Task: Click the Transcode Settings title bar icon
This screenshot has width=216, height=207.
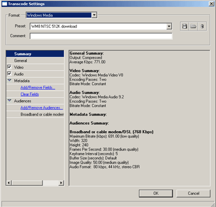Action: [4, 3]
